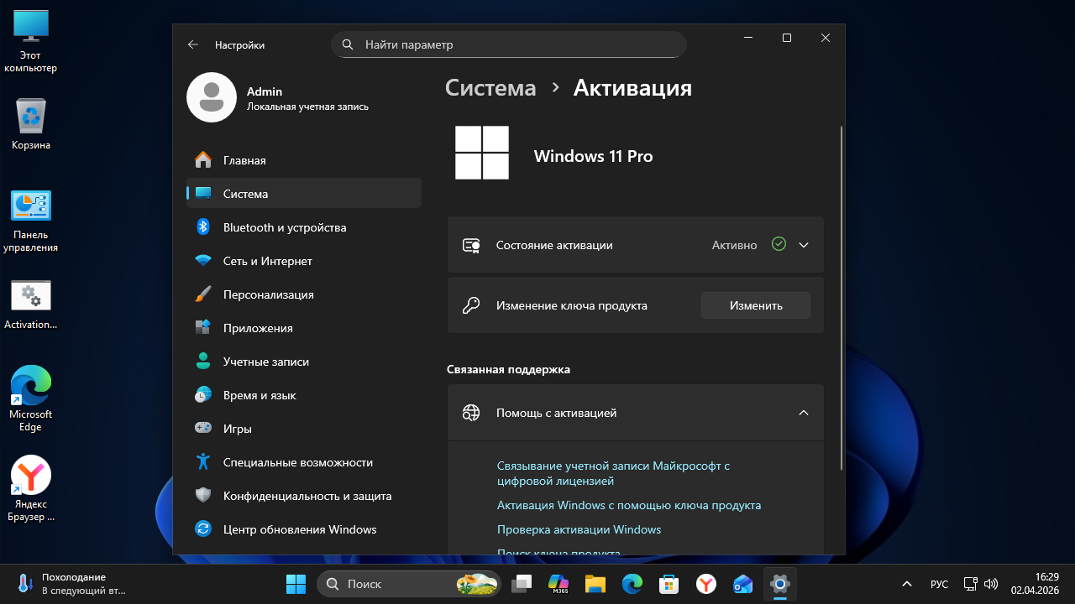Open Персонализация settings section
1075x604 pixels.
pos(268,294)
